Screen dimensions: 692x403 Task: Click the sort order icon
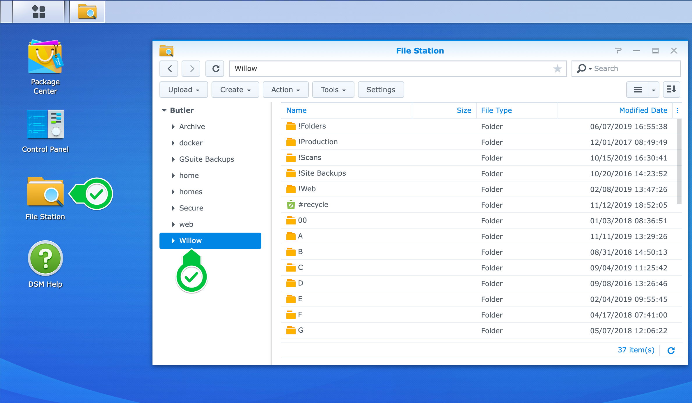point(671,90)
